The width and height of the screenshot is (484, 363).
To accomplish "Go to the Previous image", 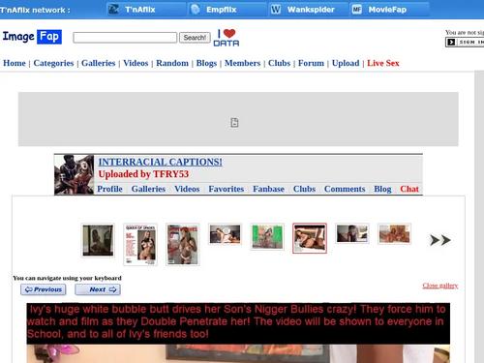I will (44, 289).
